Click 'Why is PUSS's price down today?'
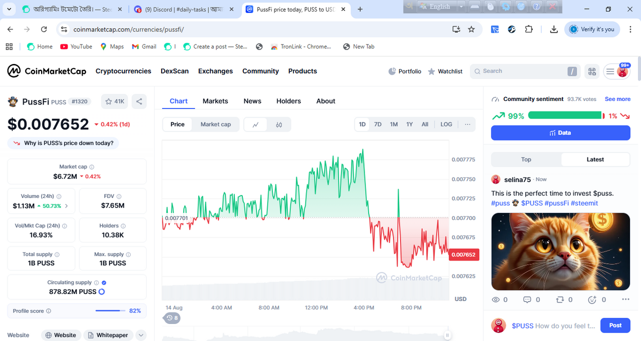Viewport: 641px width, 341px height. (63, 143)
